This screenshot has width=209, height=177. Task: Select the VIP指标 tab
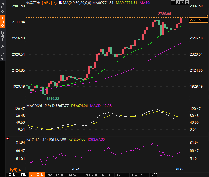point(37,175)
